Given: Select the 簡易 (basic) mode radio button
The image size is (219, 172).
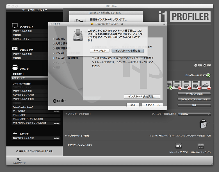Looking at the screenshot, I should click(195, 65).
